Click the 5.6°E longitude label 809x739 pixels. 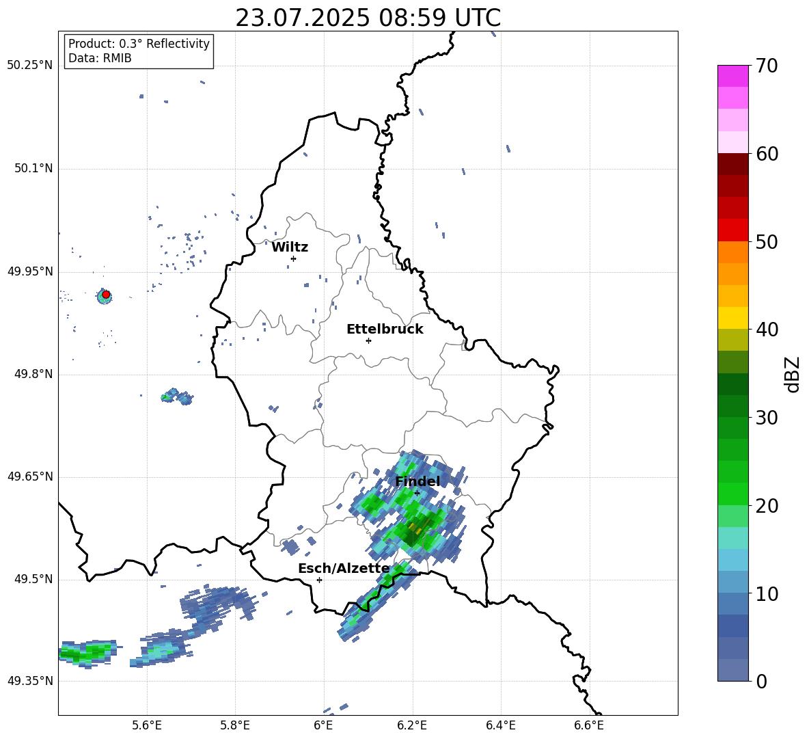point(147,725)
